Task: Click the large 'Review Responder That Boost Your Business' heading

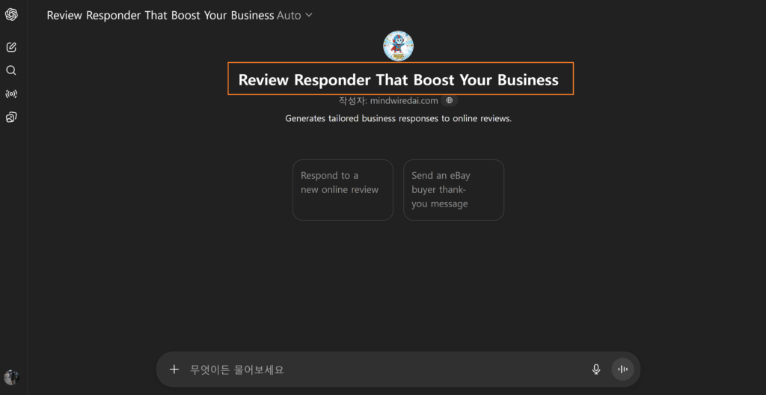Action: [399, 80]
